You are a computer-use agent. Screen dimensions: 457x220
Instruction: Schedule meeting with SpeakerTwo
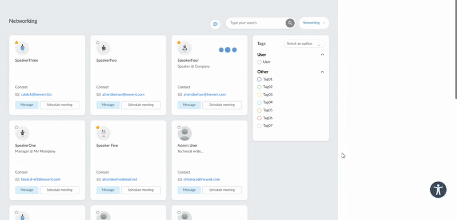(x=141, y=105)
